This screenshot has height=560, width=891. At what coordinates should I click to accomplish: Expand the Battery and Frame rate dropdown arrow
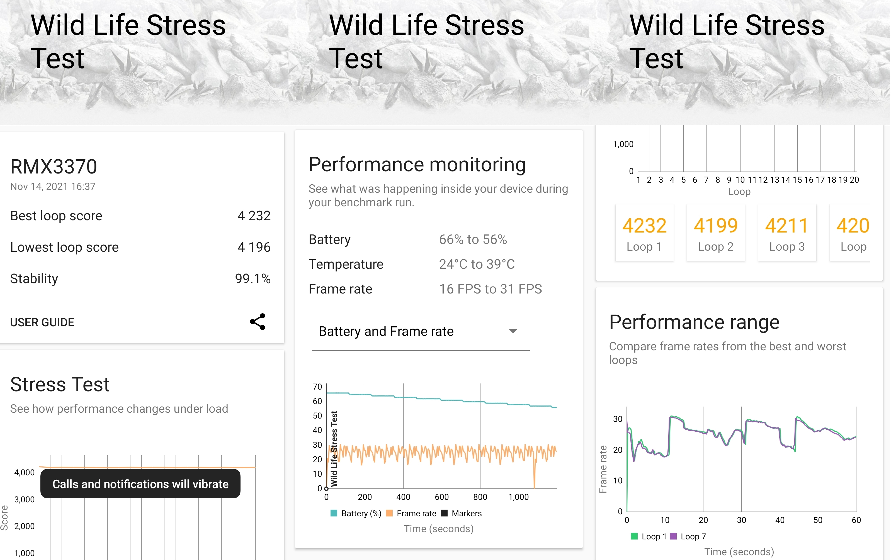coord(513,331)
